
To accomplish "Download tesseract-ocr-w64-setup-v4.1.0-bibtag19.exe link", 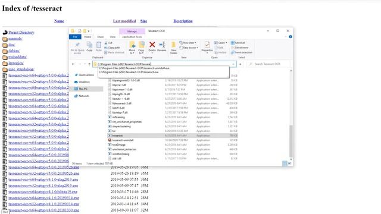I will coord(43,191).
